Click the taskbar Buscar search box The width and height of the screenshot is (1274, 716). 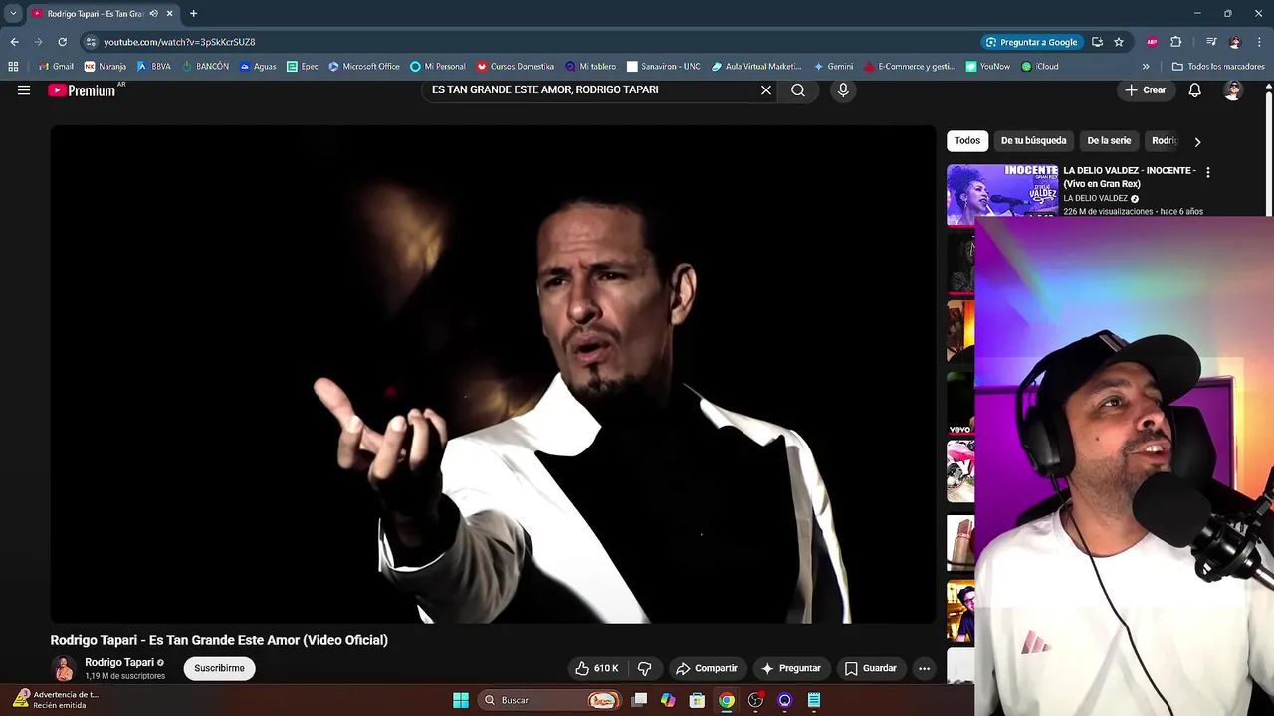pos(549,700)
